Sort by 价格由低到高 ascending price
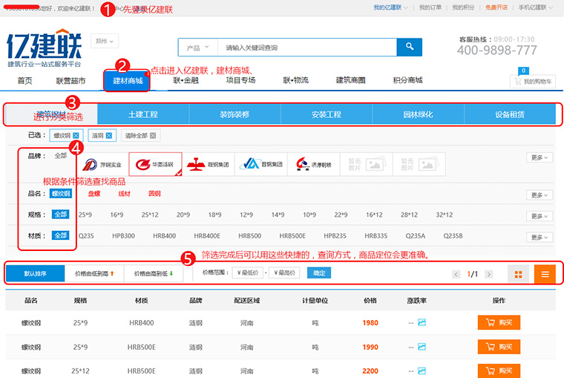The width and height of the screenshot is (564, 378). [94, 273]
